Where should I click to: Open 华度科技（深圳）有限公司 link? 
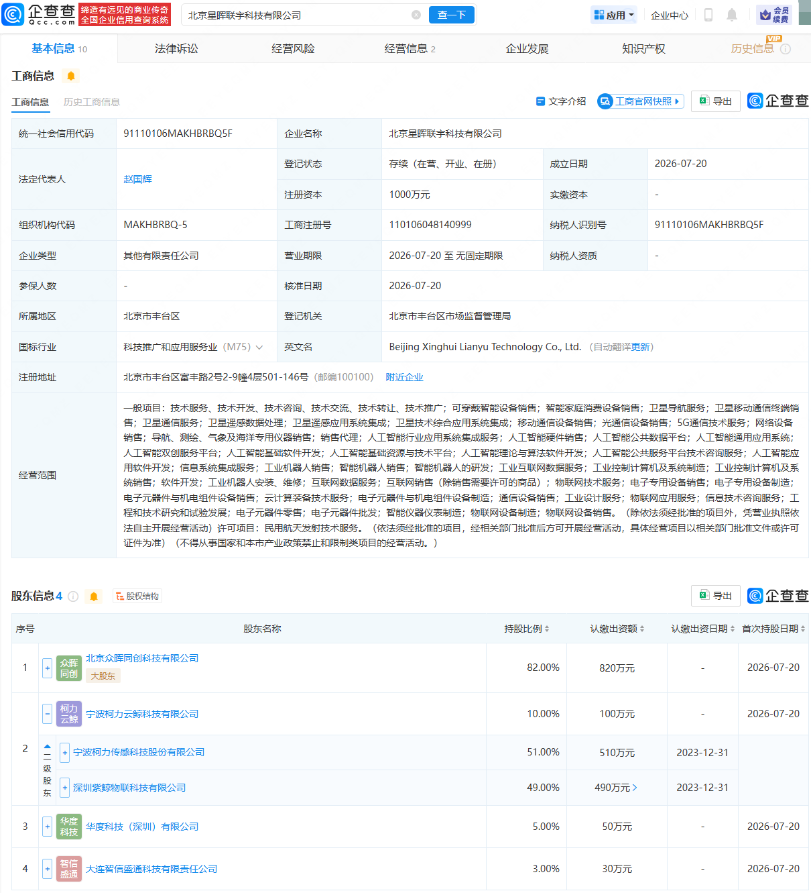tap(142, 827)
